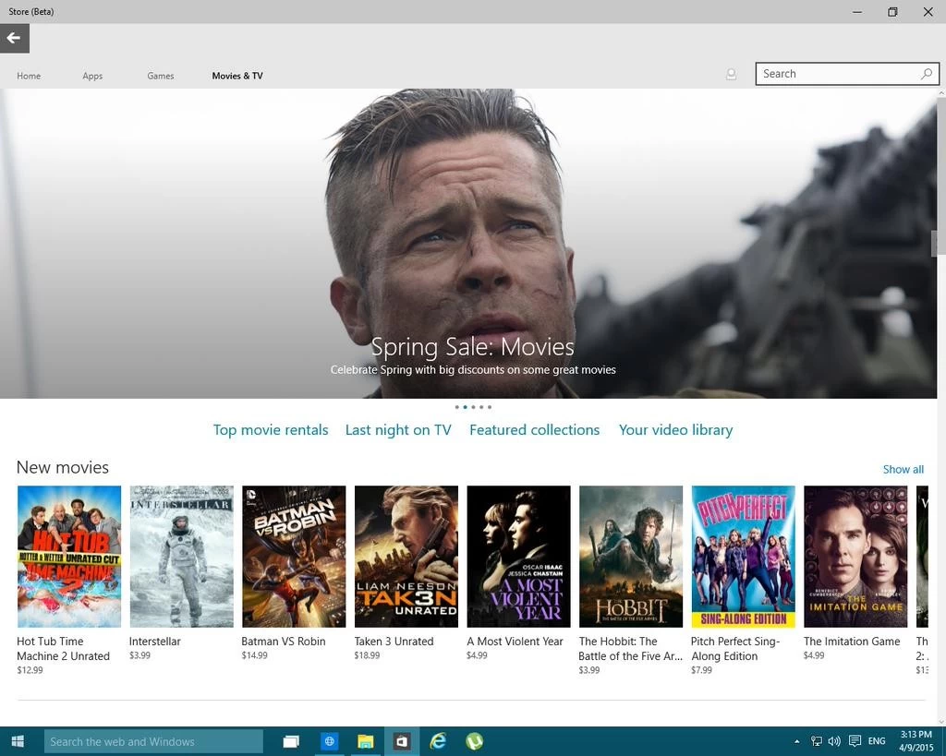This screenshot has width=946, height=756.
Task: Switch to the Games tab
Action: [x=161, y=76]
